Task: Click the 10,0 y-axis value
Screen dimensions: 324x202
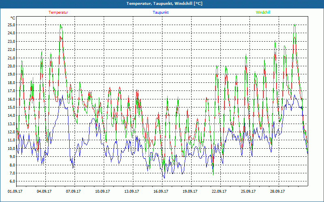Action: [12, 149]
